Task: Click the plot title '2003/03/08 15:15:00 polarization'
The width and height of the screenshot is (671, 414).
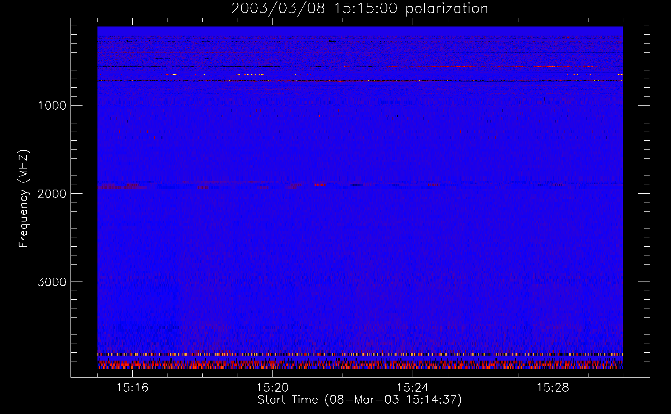Action: (x=360, y=8)
